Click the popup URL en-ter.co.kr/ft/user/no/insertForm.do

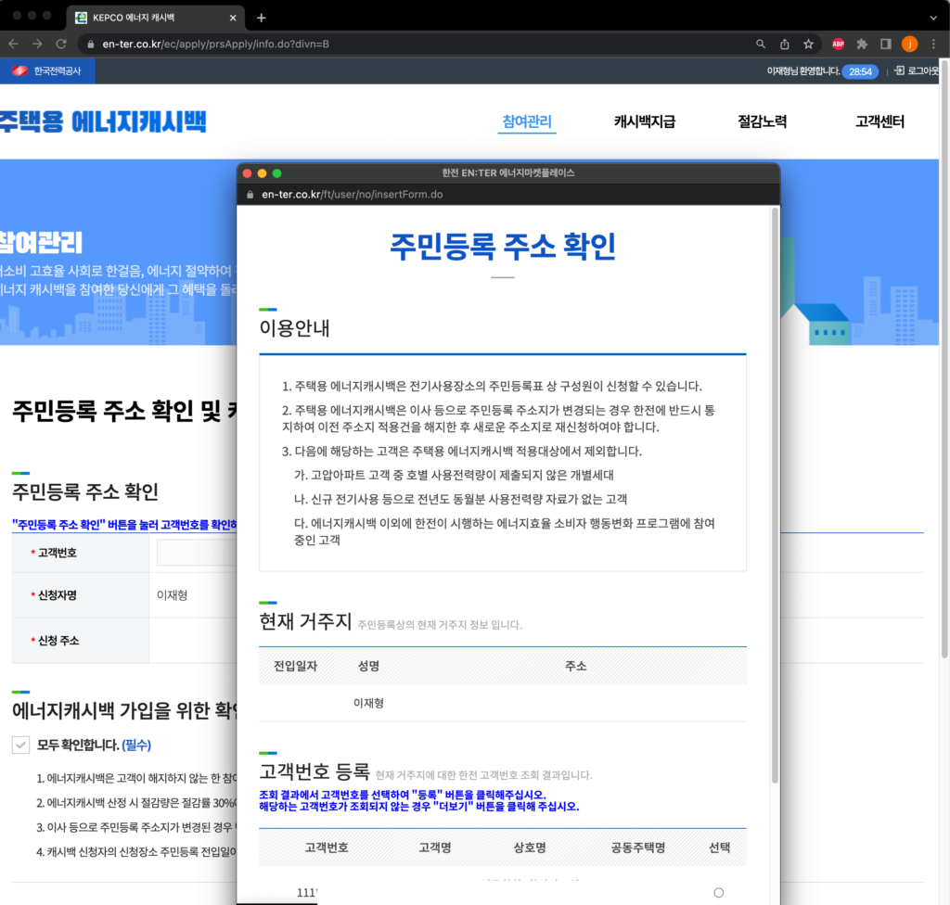352,195
